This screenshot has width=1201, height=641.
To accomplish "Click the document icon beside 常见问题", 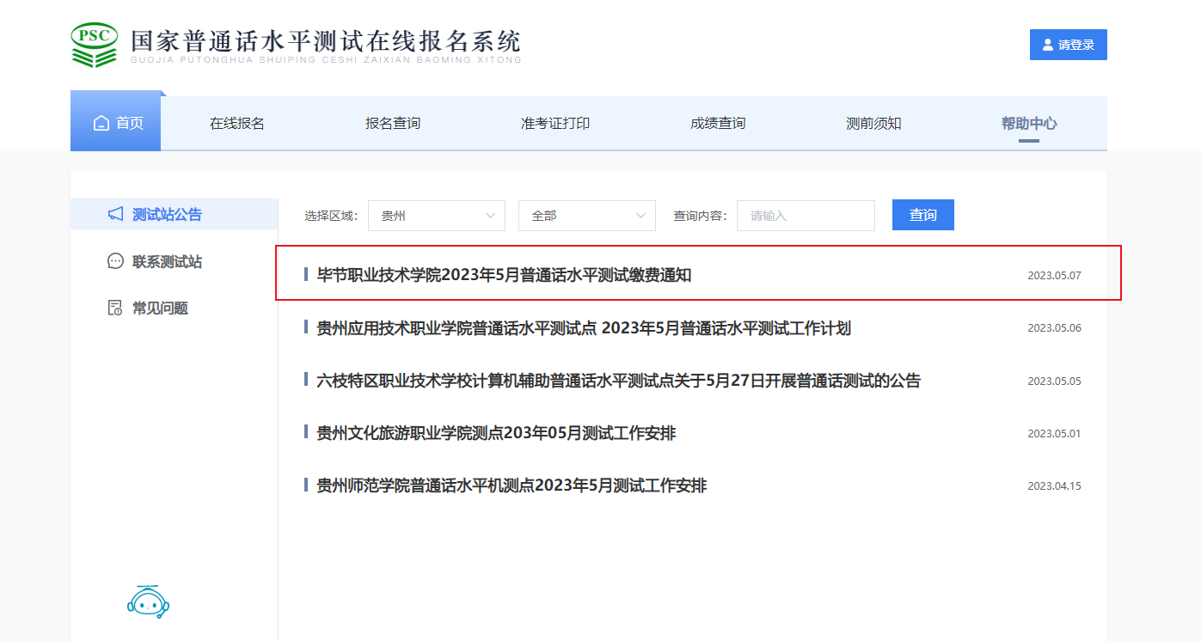I will coord(115,308).
